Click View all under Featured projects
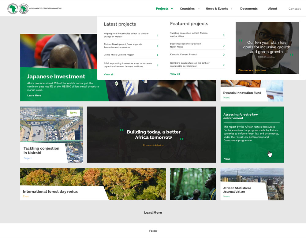 [x=175, y=74]
